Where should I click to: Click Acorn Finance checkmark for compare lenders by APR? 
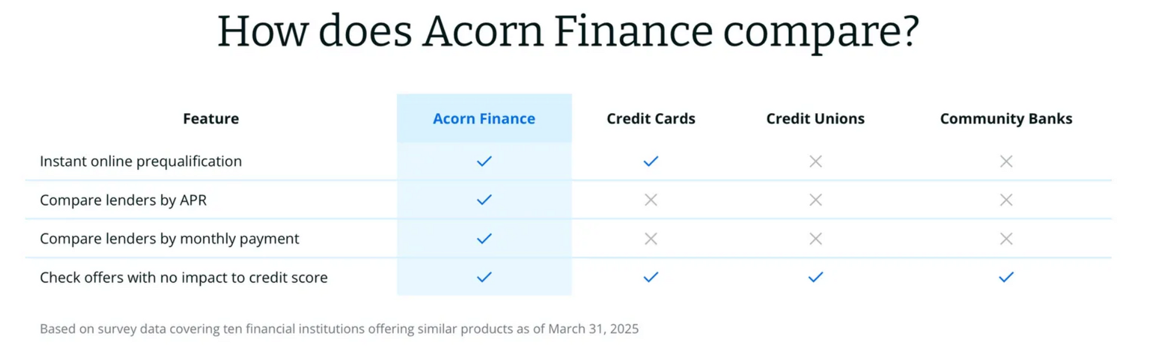click(x=484, y=200)
